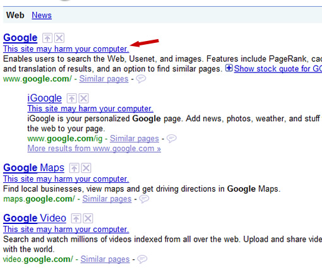322x270 pixels.
Task: Remove the Google Video result
Action: (x=88, y=218)
